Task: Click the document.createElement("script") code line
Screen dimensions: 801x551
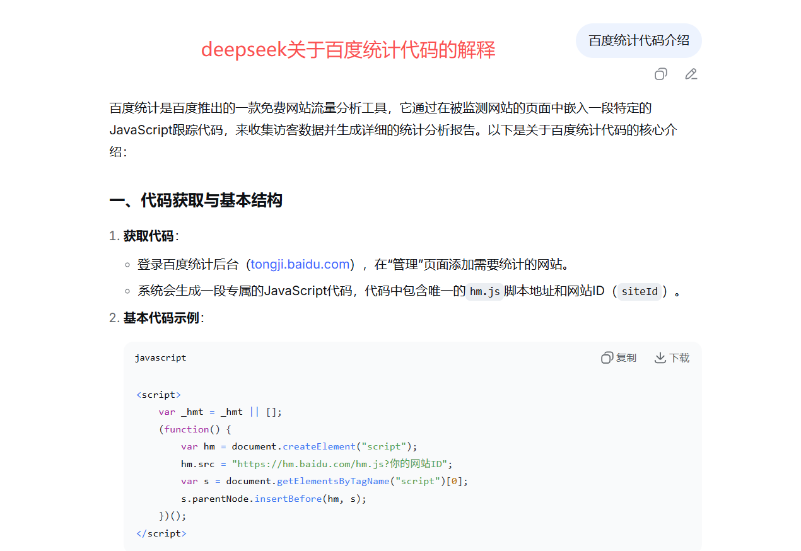Action: pyautogui.click(x=299, y=446)
